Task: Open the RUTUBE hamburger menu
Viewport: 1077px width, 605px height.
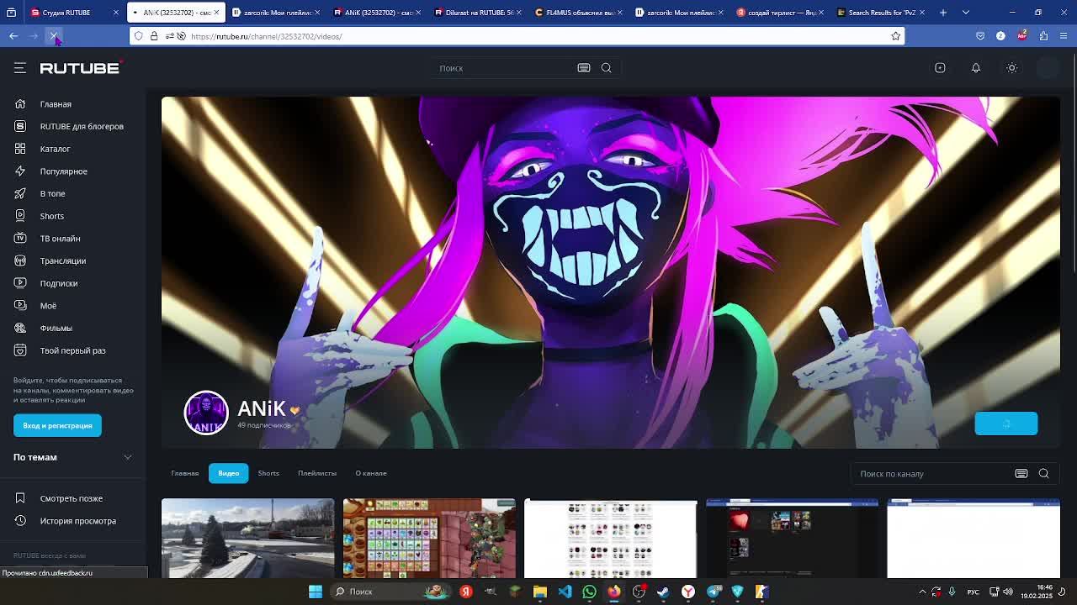Action: coord(20,68)
